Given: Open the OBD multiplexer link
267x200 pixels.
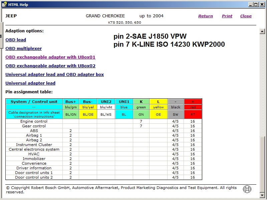Looking at the screenshot, I should tap(23, 49).
